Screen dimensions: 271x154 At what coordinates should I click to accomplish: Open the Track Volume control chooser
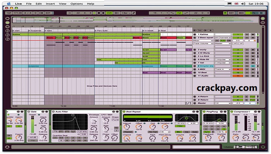203,44
